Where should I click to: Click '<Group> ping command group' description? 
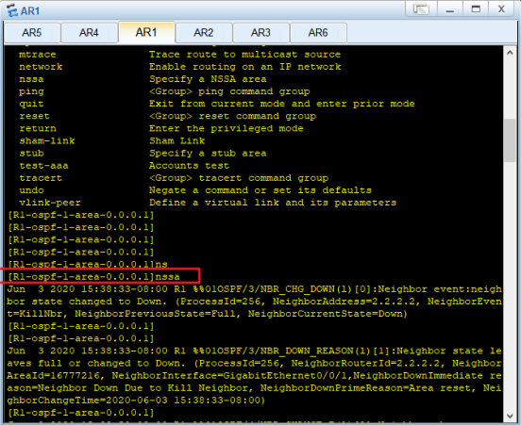pos(229,91)
